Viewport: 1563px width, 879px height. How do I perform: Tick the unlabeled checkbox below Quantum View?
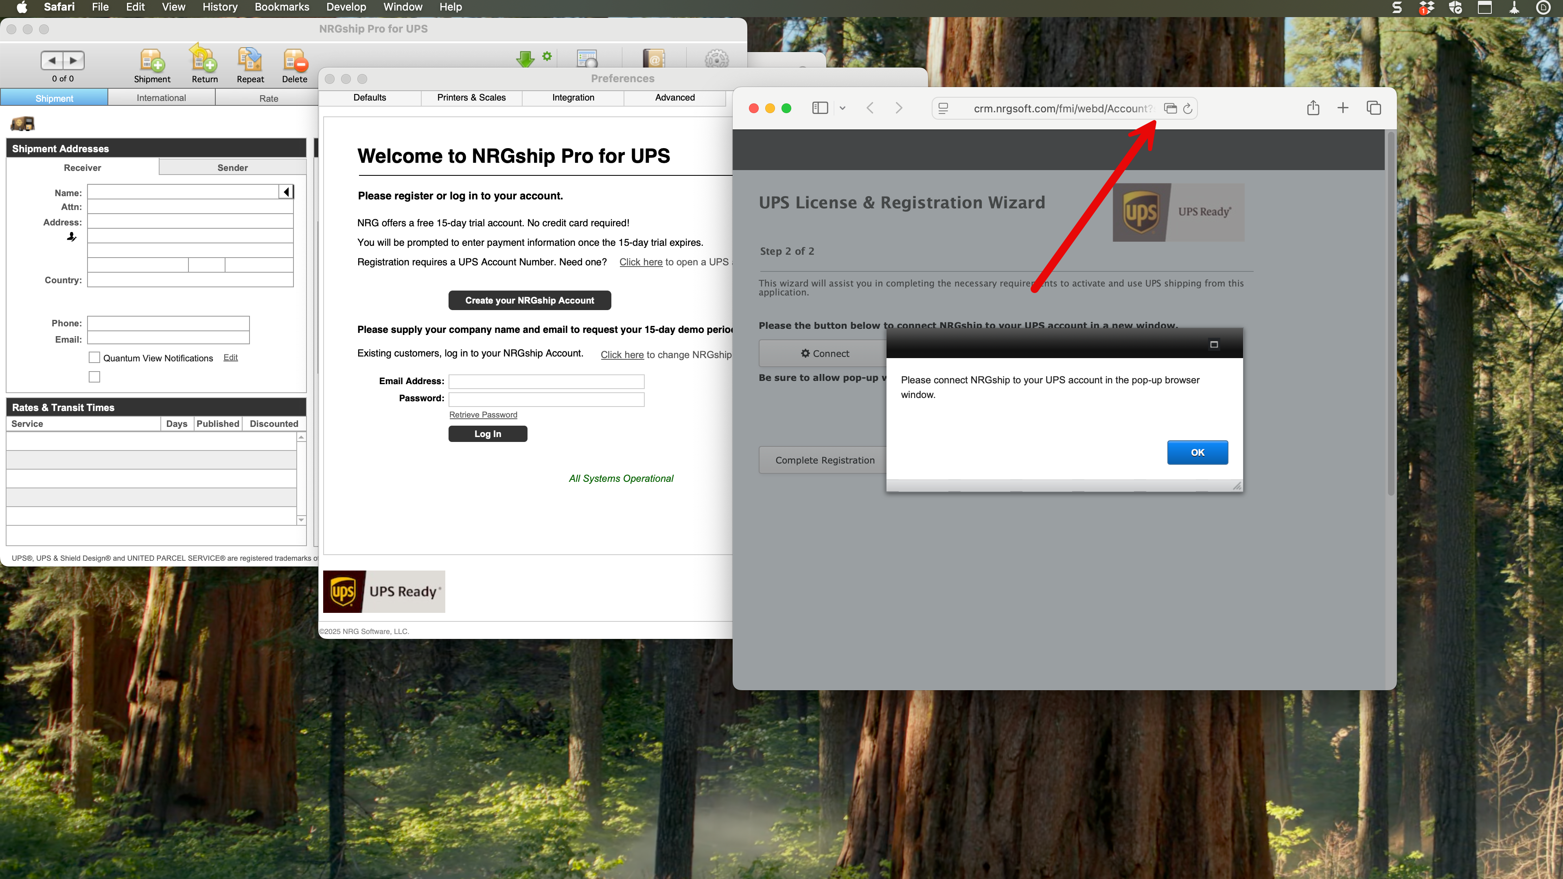94,377
